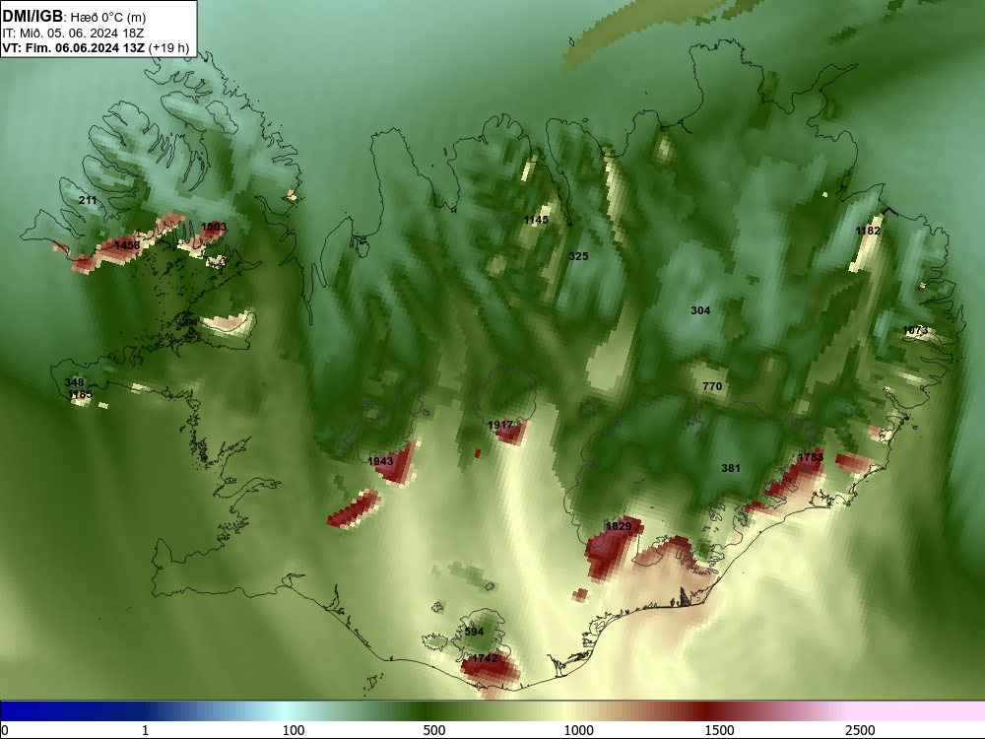The height and width of the screenshot is (739, 985).
Task: Click the 500 tick on color scale
Action: (434, 730)
